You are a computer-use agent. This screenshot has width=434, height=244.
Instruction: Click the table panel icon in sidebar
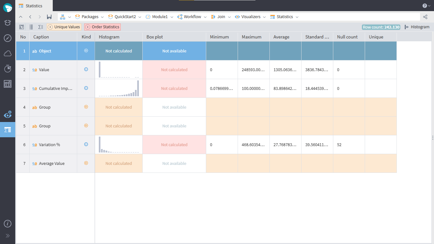tap(8, 84)
